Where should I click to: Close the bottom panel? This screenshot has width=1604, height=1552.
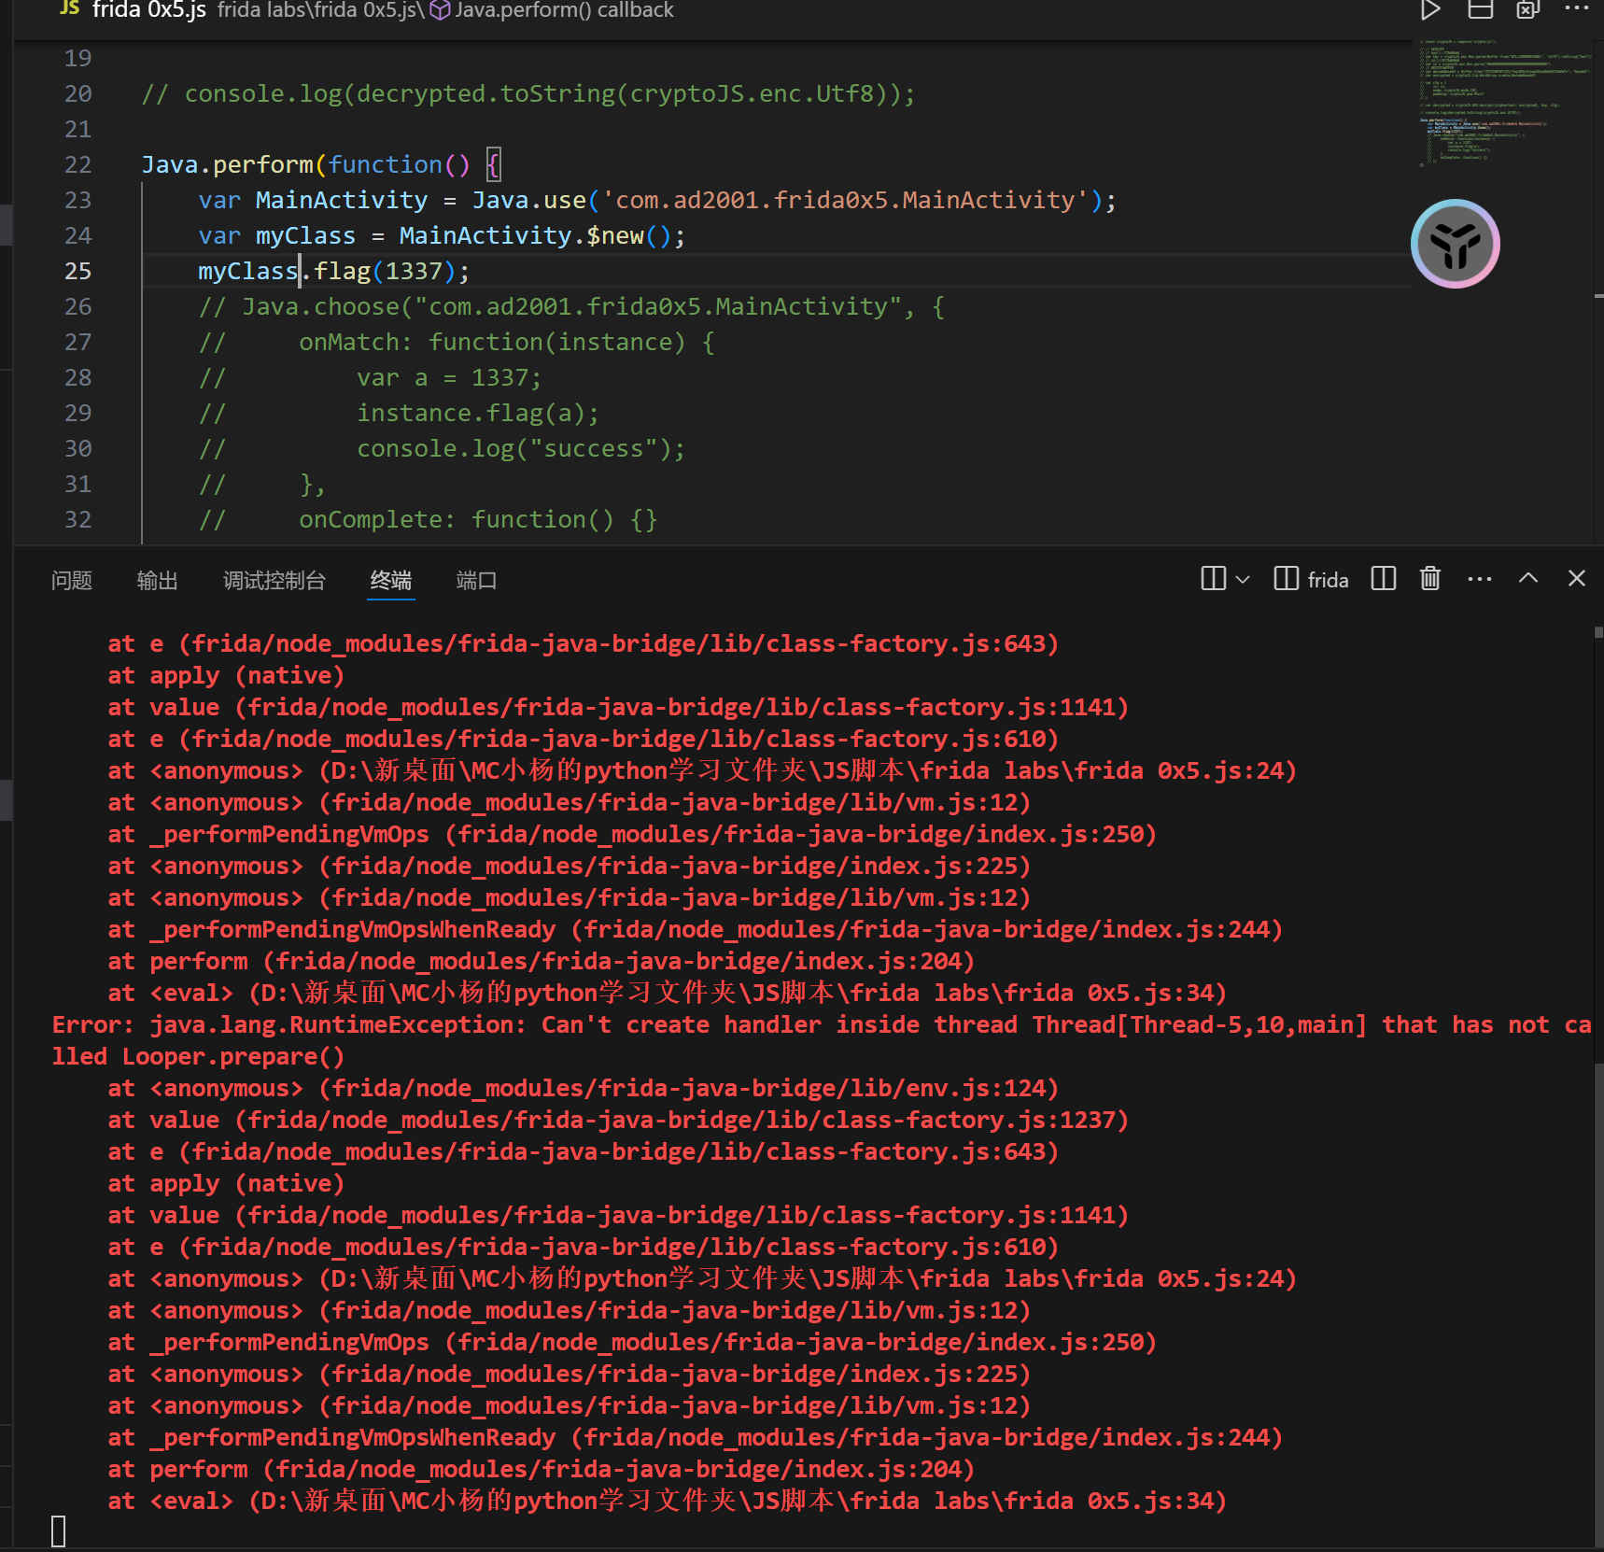click(x=1576, y=579)
